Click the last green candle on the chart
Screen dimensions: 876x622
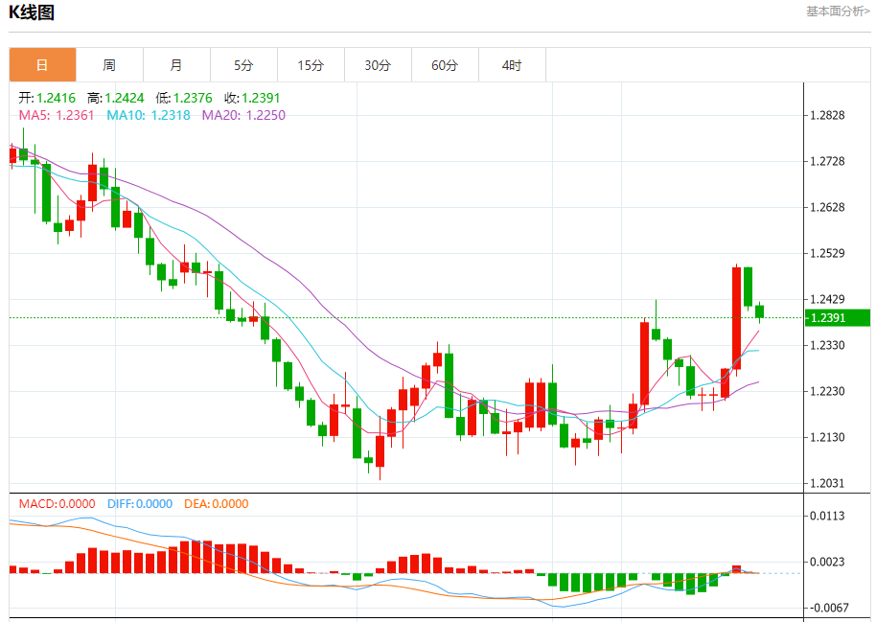pos(759,311)
